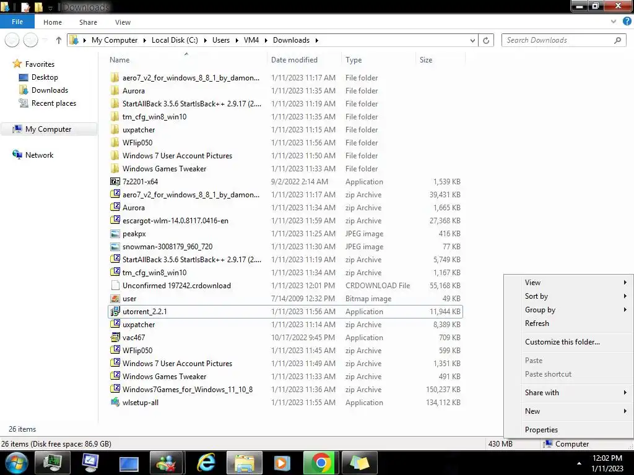Click the Up one level arrow
Viewport: 634px width, 475px height.
(59, 40)
